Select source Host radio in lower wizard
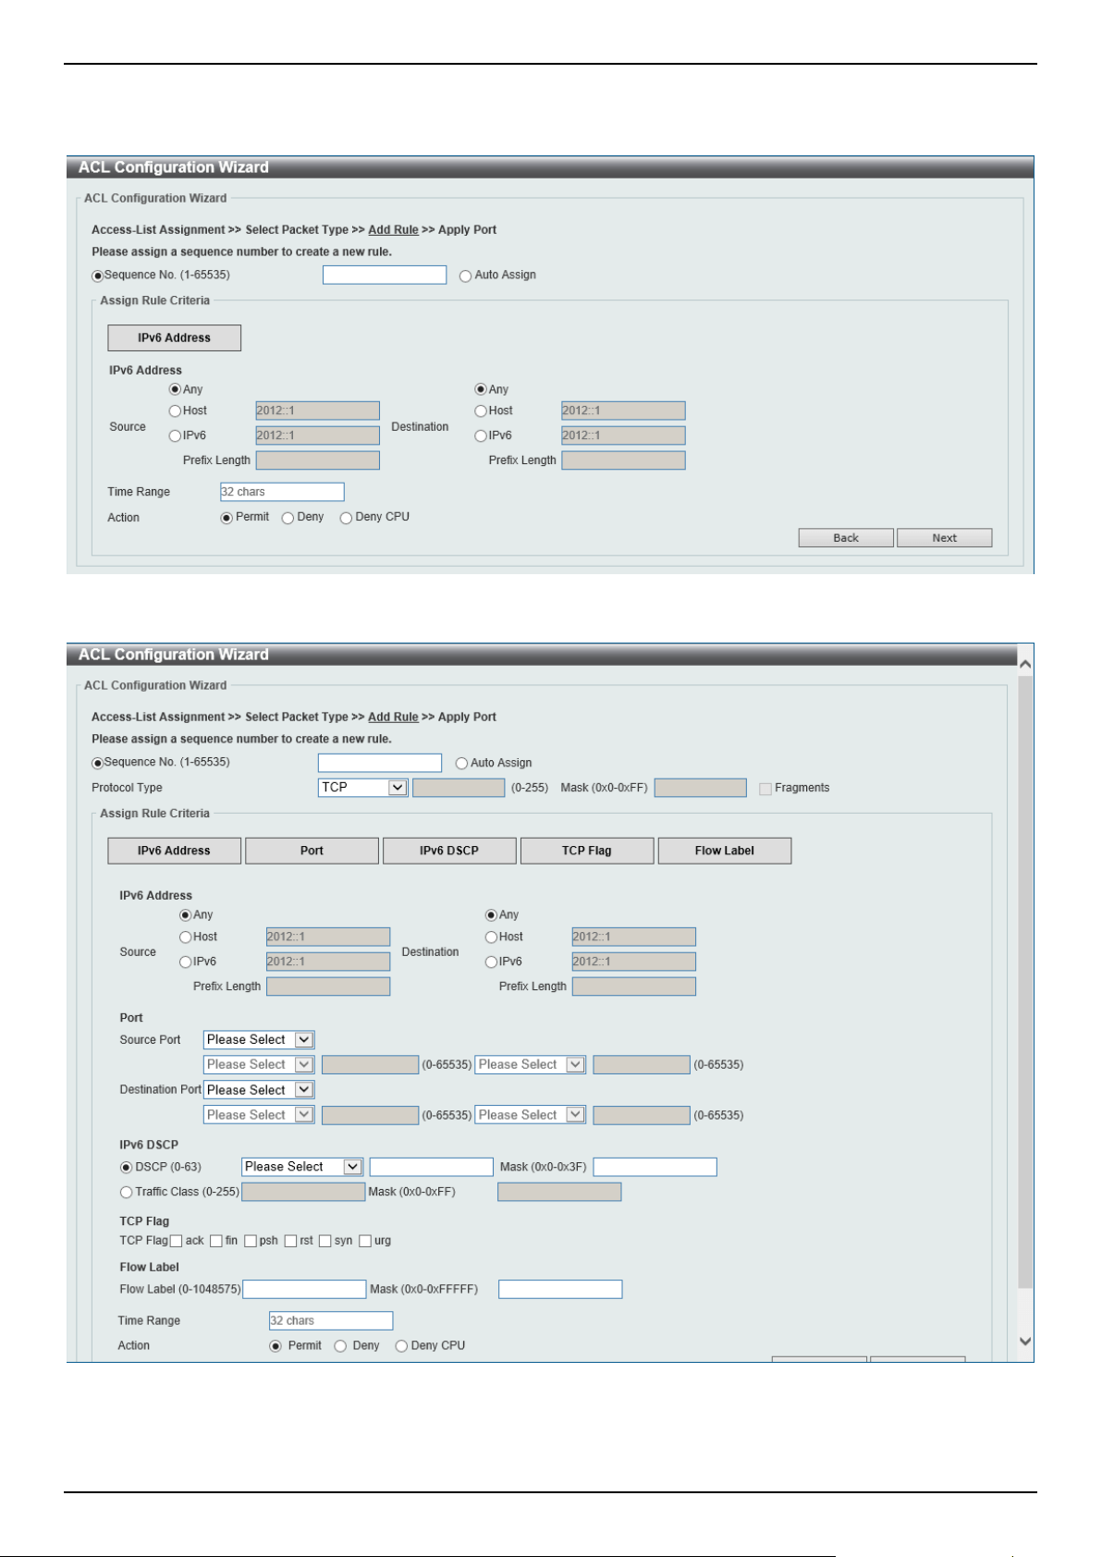This screenshot has height=1557, width=1102. pos(186,938)
